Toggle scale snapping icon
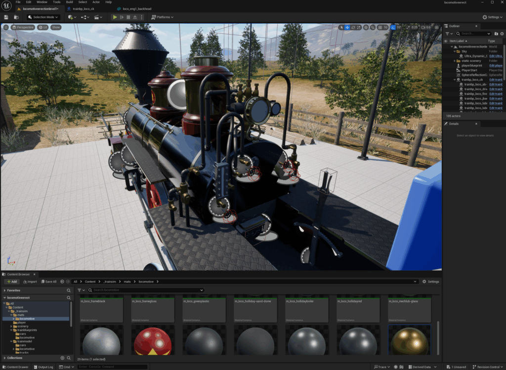The height and width of the screenshot is (370, 506). pos(408,28)
